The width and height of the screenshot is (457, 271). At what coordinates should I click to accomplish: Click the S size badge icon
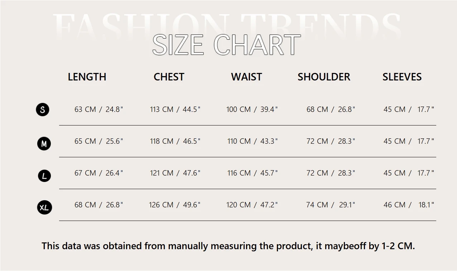43,109
